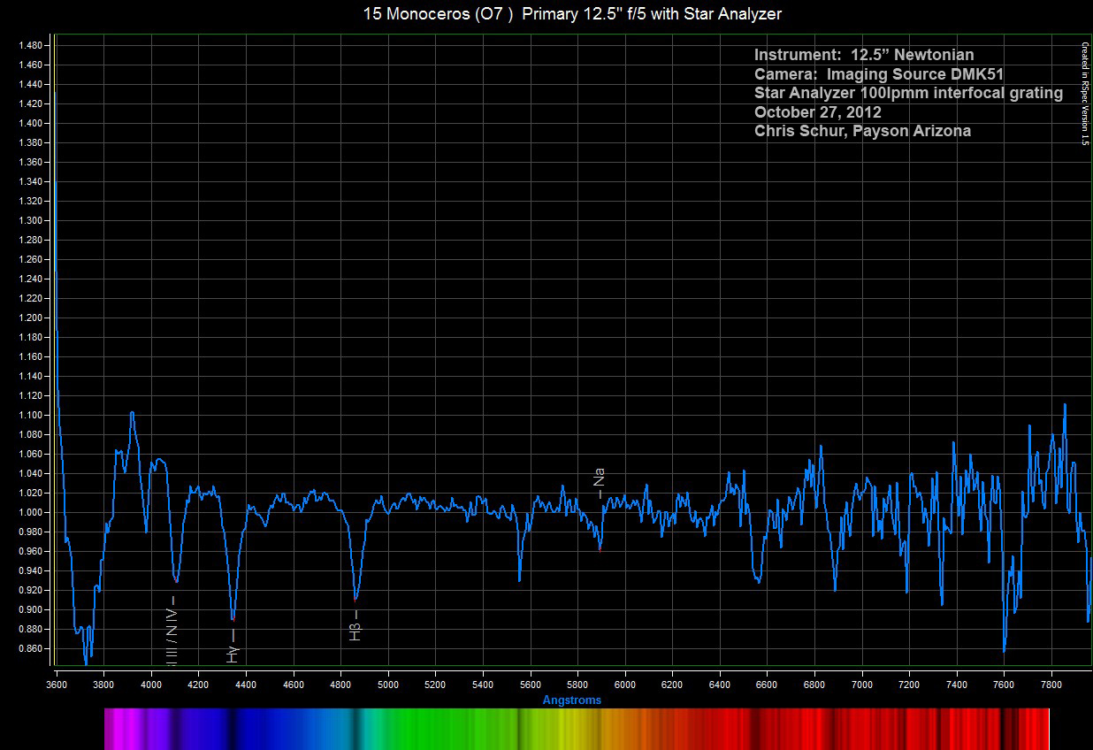Click the 6400 x-axis tick label
The height and width of the screenshot is (750, 1093).
720,684
